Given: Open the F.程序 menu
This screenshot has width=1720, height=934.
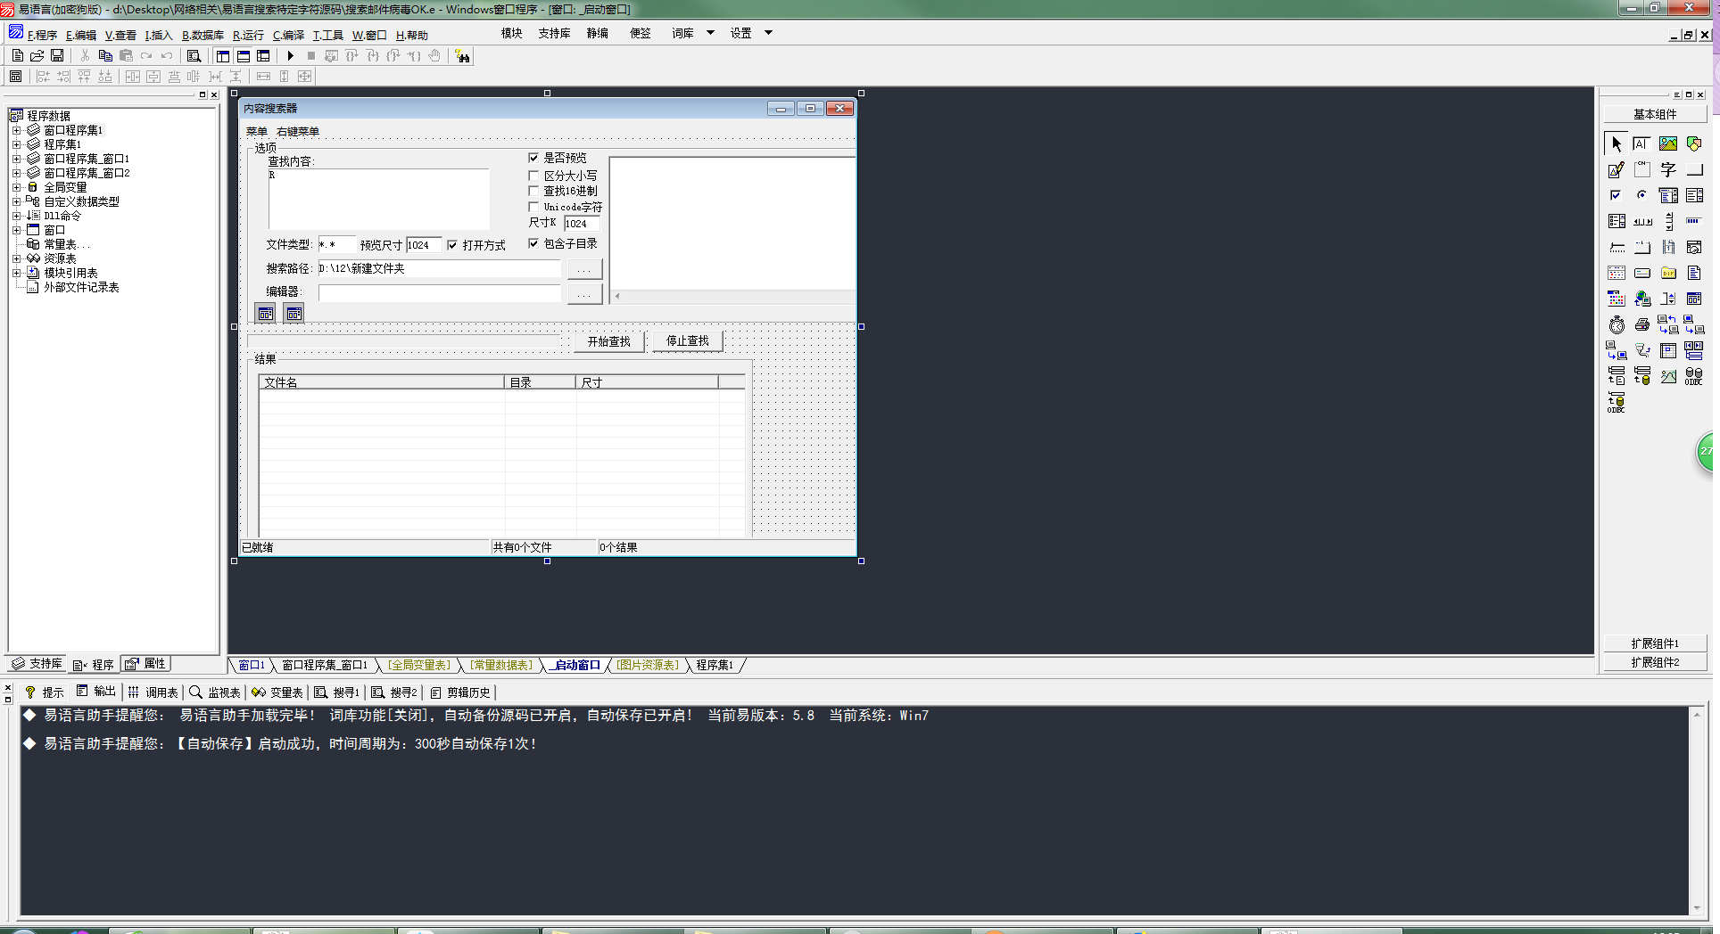Looking at the screenshot, I should click(x=42, y=35).
